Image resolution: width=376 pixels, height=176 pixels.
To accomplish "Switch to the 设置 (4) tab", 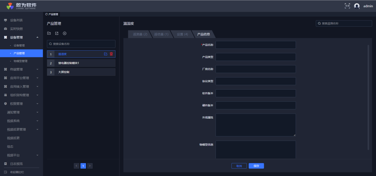I will [182, 34].
